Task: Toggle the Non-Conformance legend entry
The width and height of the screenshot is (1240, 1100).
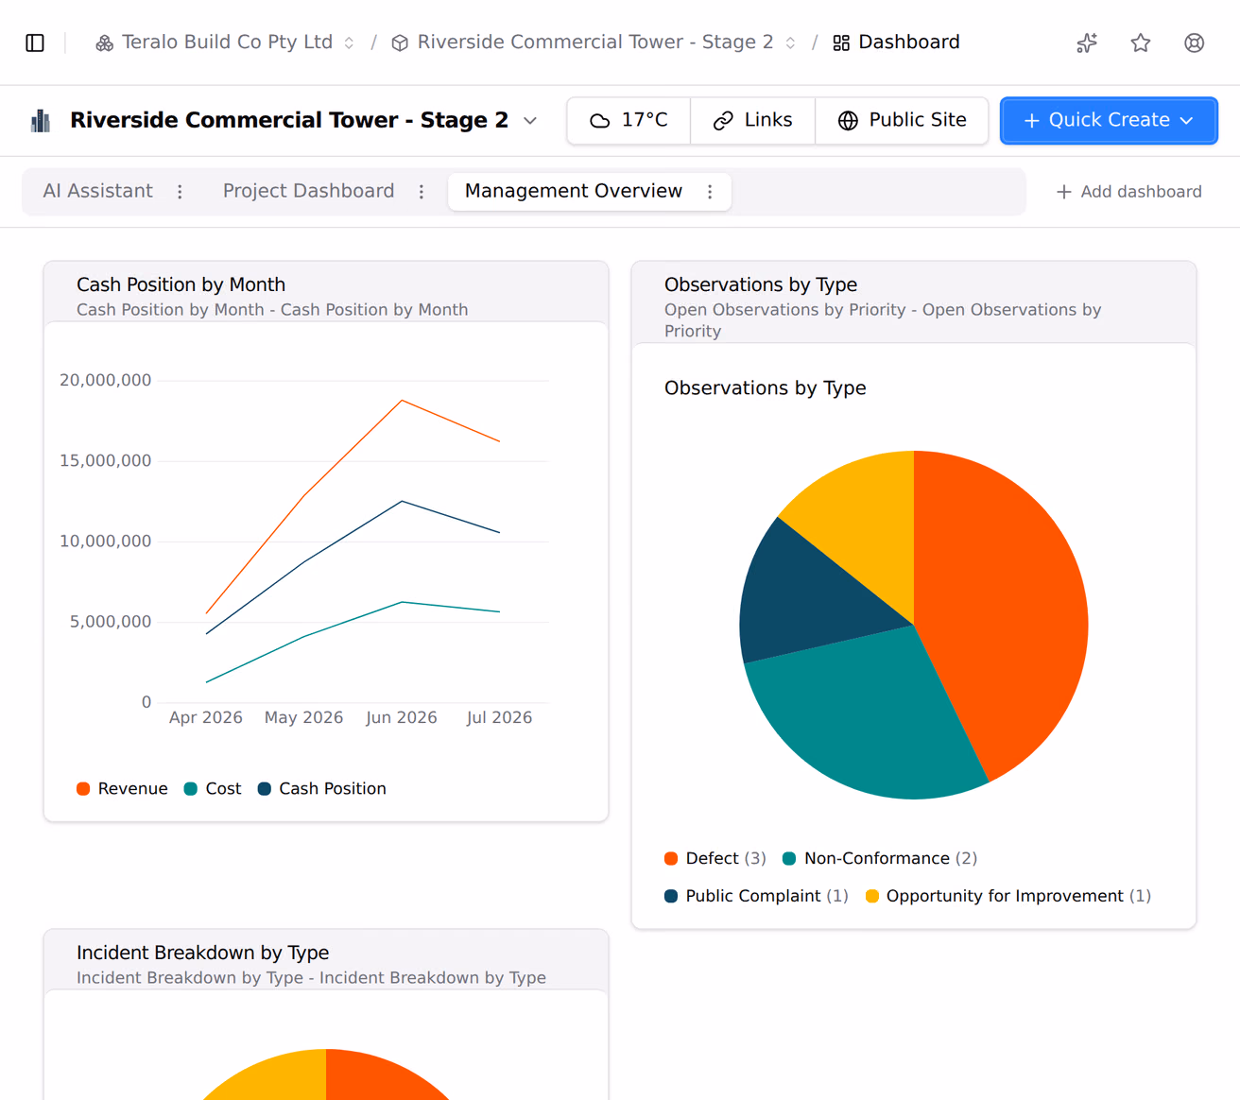Action: pos(879,858)
